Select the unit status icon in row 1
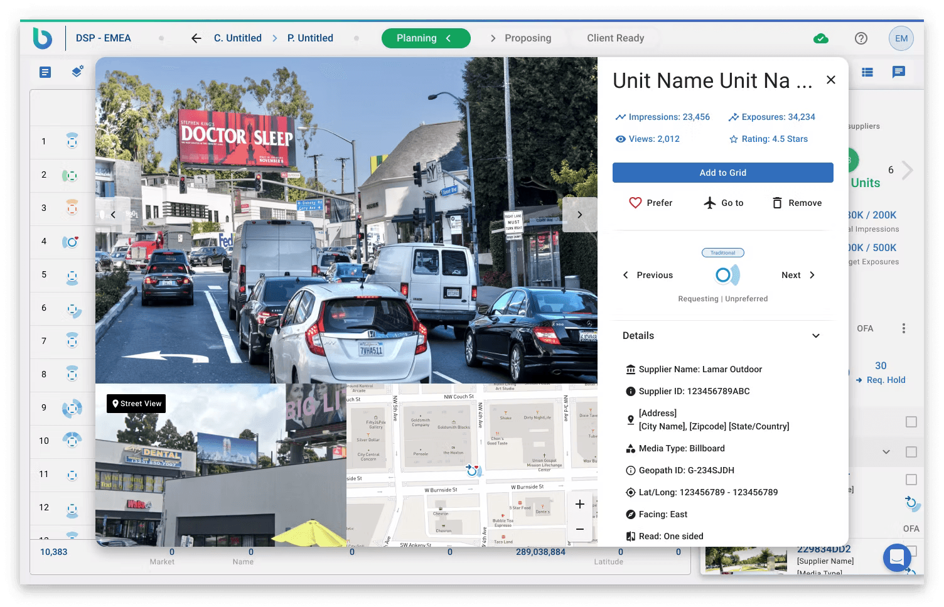Screen dimensions: 944x607 point(72,141)
